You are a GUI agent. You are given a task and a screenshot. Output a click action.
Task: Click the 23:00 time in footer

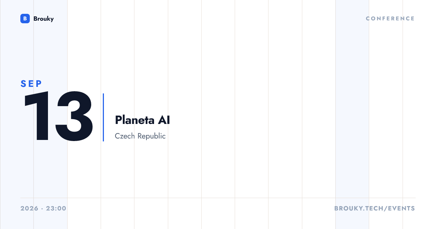56,209
